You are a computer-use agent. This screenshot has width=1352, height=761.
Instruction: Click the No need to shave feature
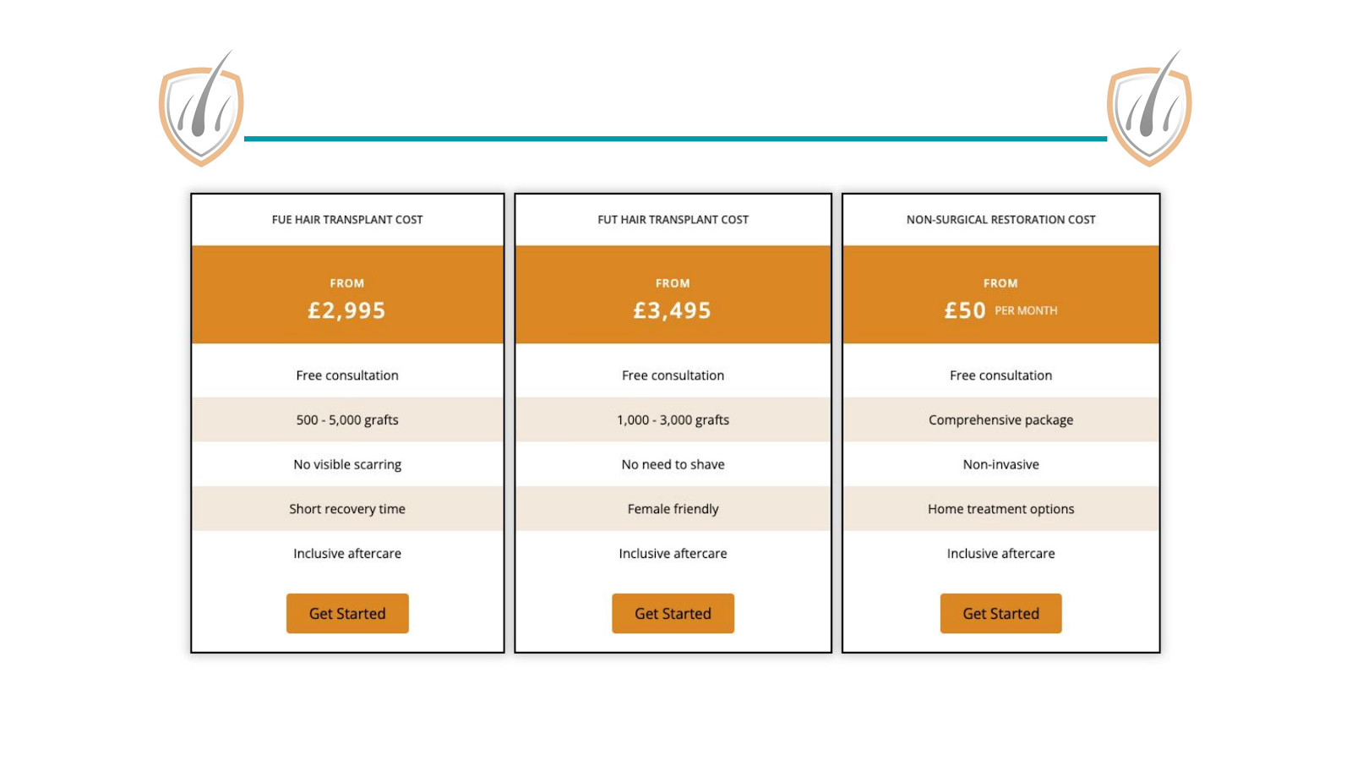click(673, 464)
